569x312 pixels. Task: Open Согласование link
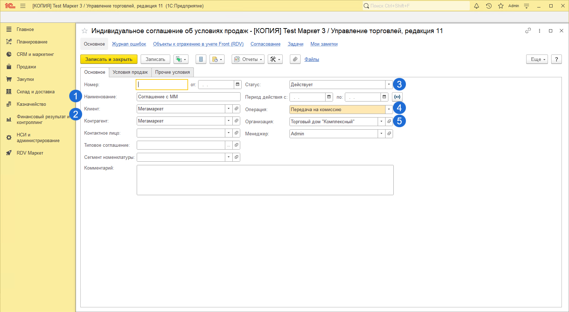(265, 44)
